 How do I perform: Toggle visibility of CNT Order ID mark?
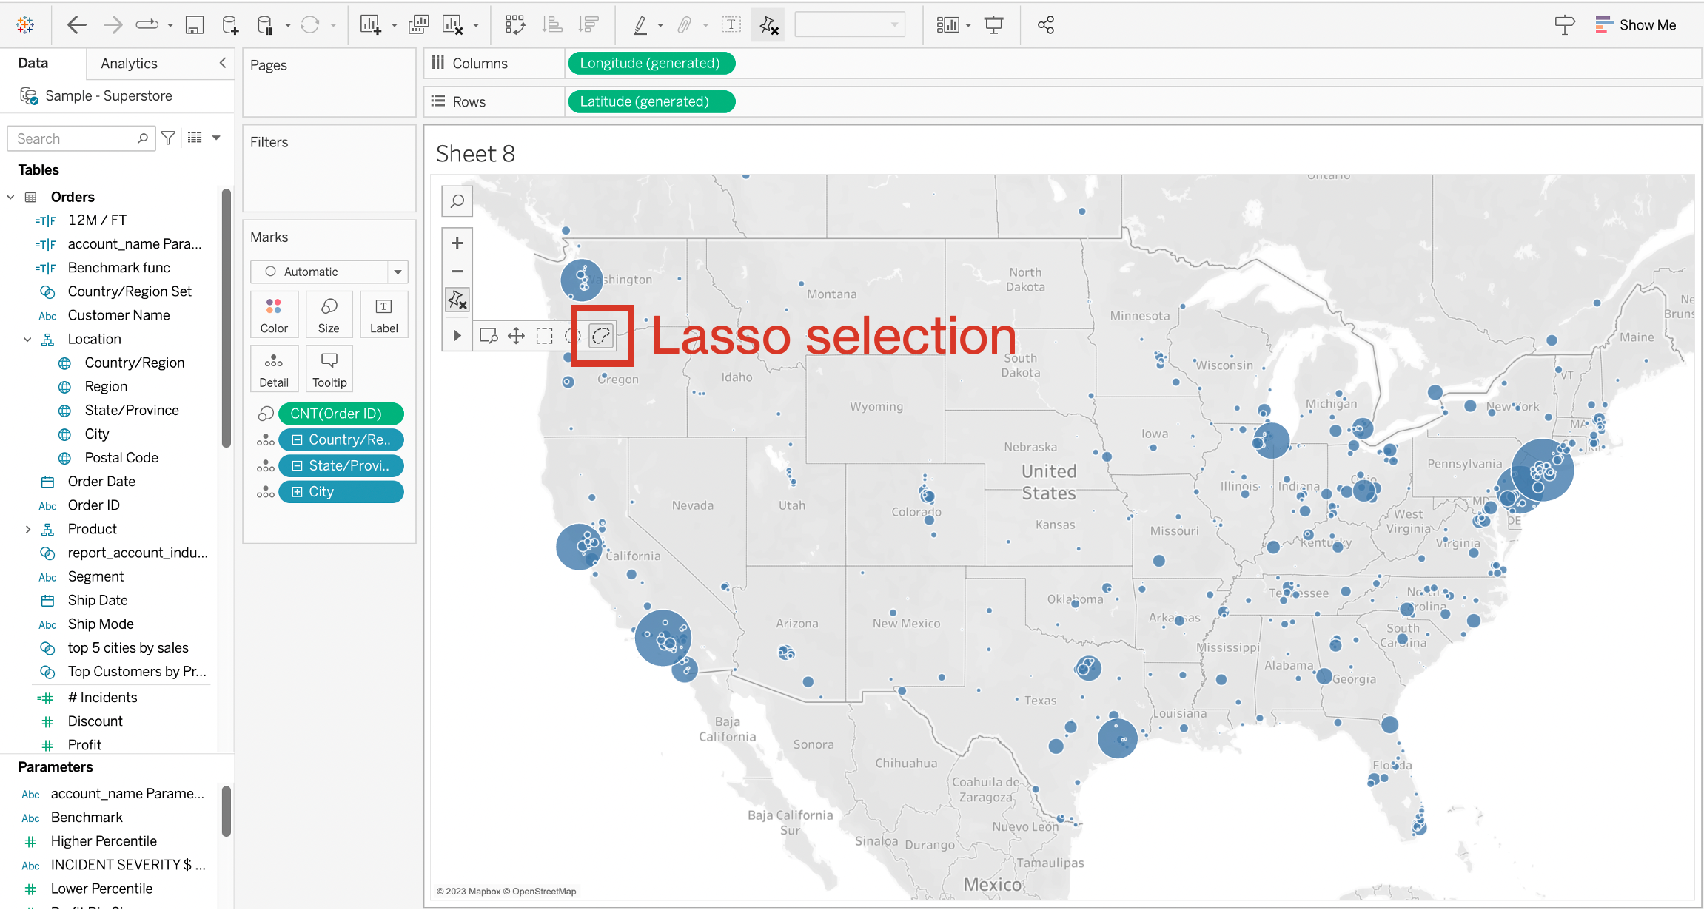[265, 414]
